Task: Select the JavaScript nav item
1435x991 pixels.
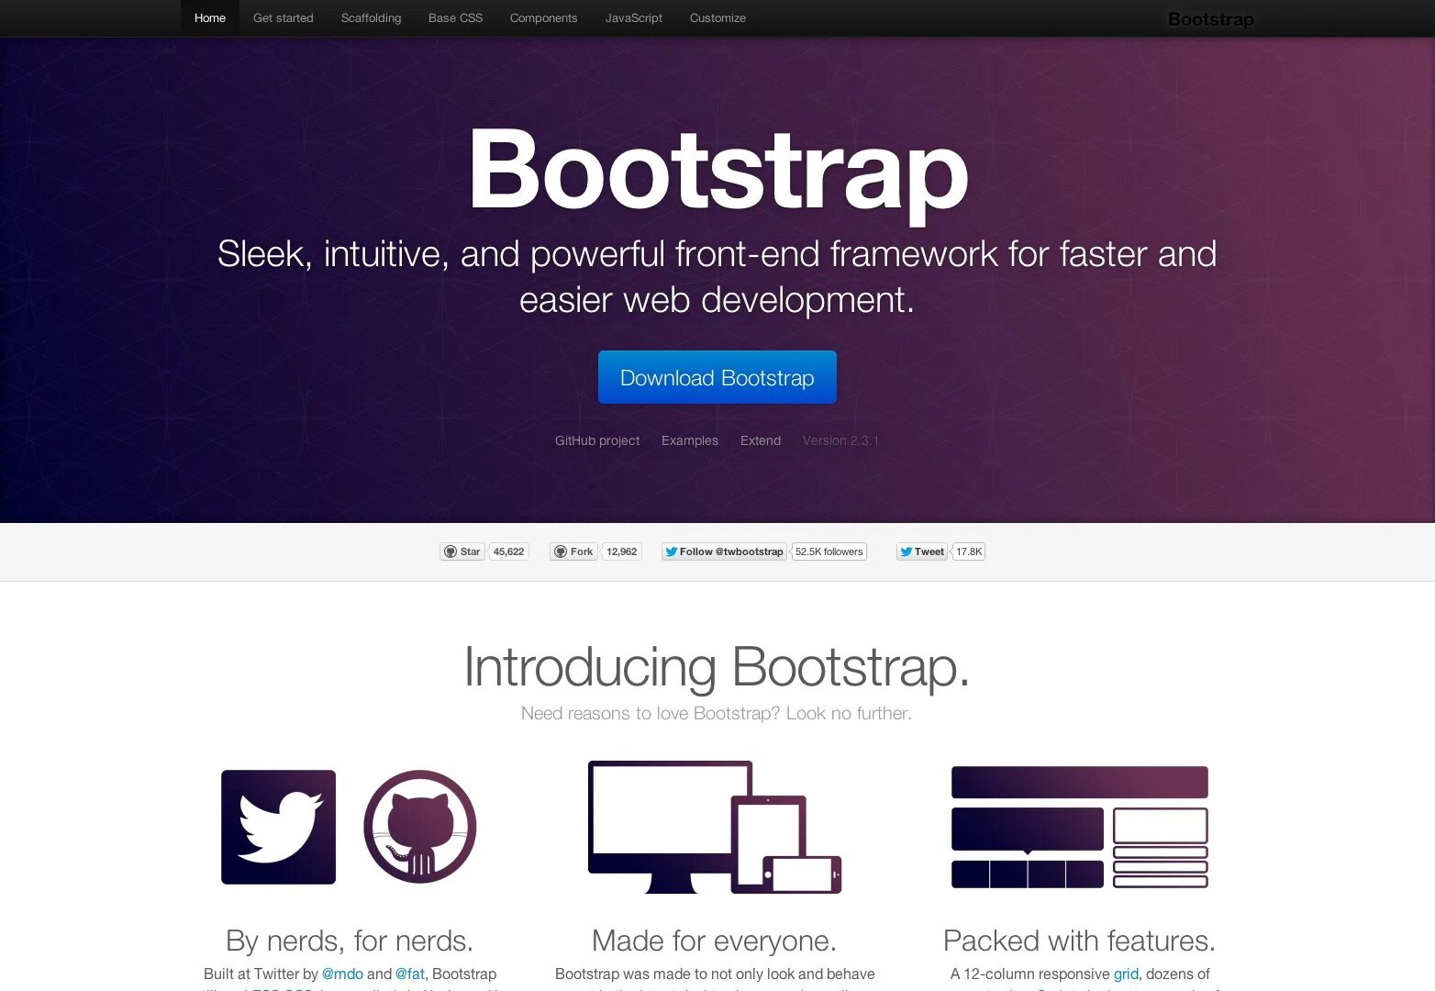Action: pos(633,17)
